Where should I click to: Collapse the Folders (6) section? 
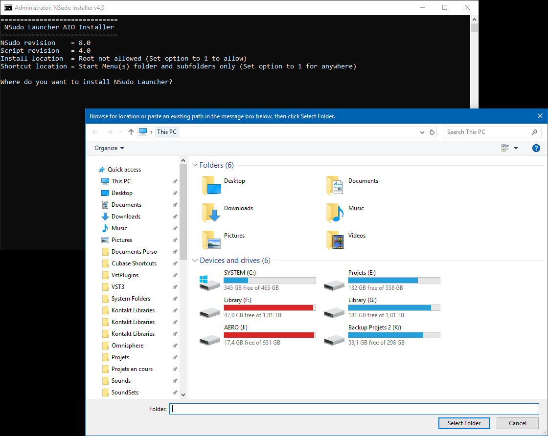point(195,165)
